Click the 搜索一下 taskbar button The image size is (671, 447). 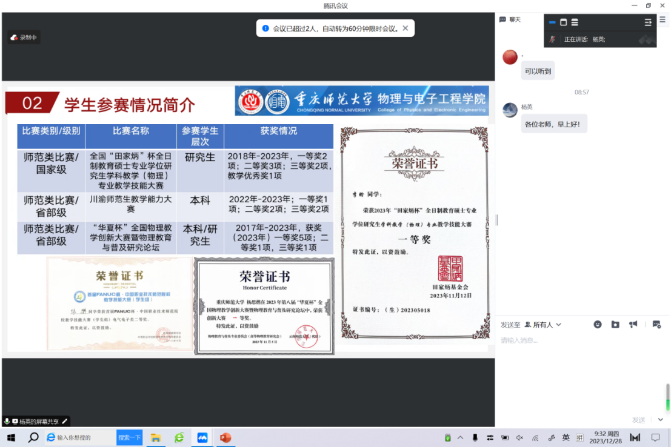[129, 437]
